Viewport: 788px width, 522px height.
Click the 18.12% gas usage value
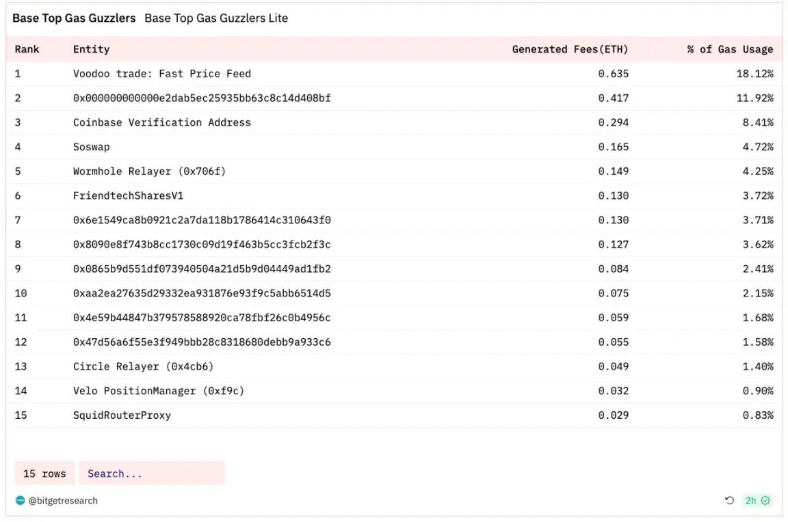(x=755, y=74)
